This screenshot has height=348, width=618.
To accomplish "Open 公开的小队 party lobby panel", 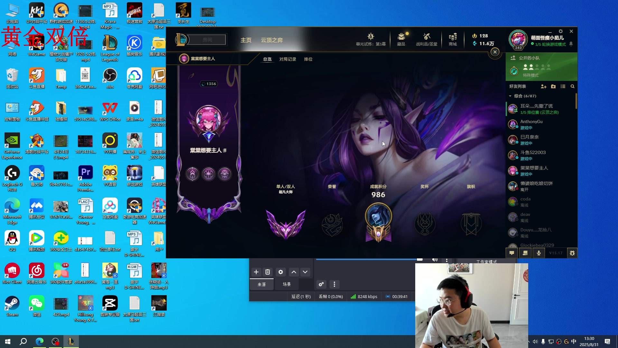I will pos(541,67).
